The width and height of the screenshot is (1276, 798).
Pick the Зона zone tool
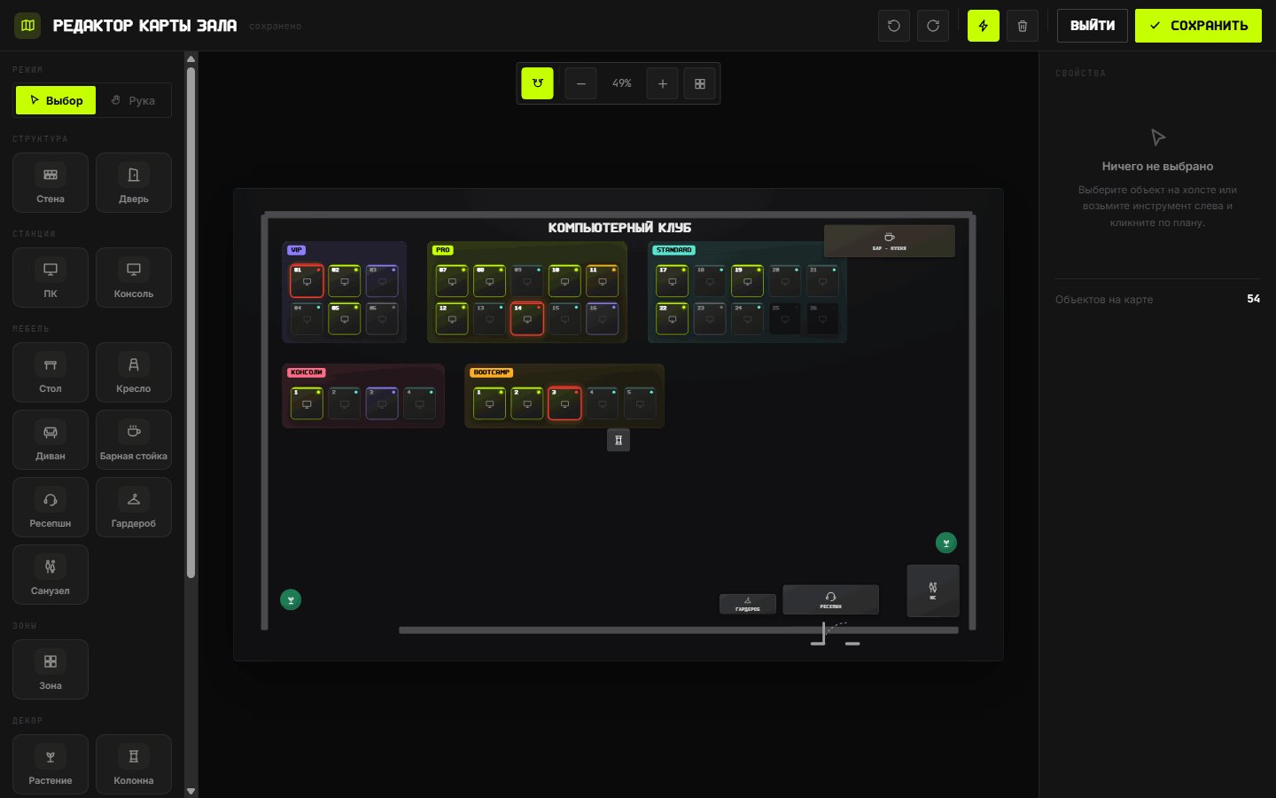51,669
